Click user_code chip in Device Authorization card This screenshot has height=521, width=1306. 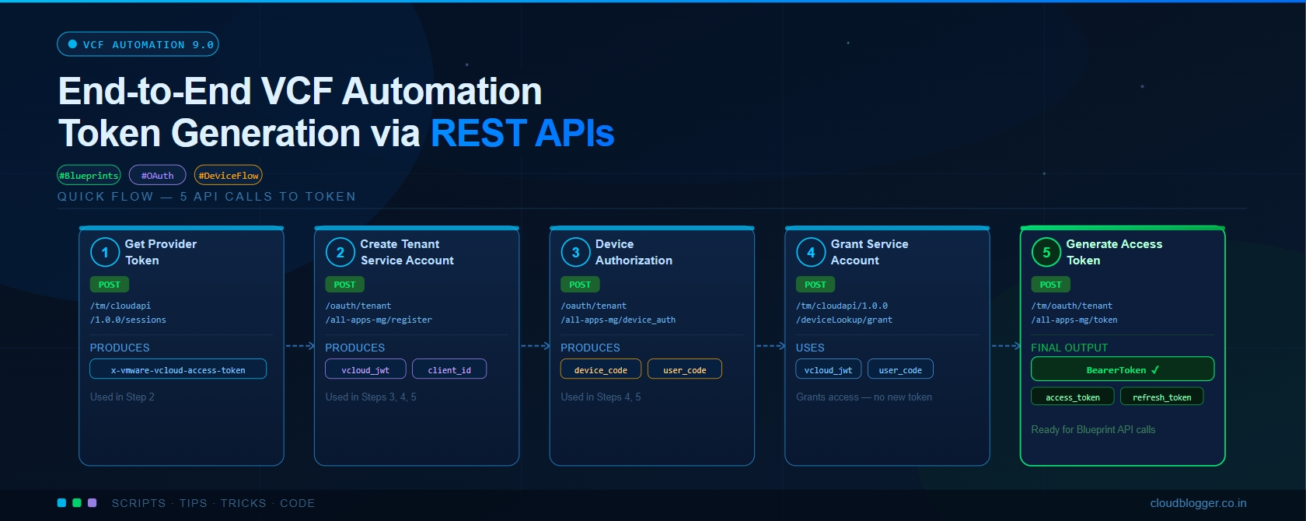pyautogui.click(x=685, y=369)
